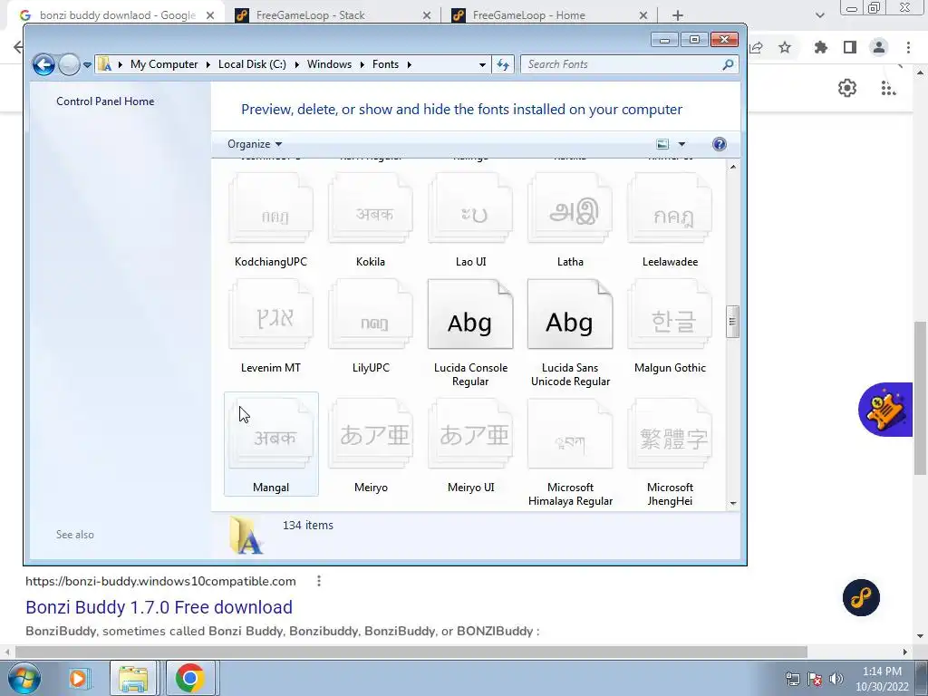Click the font list scroll-down arrow
This screenshot has height=696, width=928.
click(x=732, y=503)
